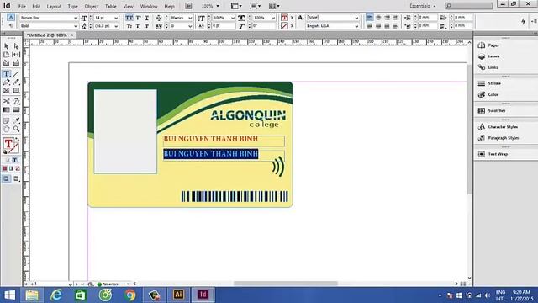
Task: Select the Page tool
Action: [x=6, y=55]
